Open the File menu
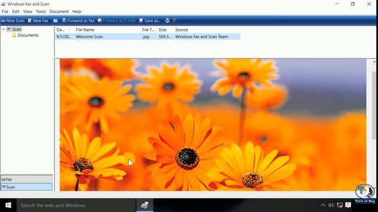 point(5,12)
